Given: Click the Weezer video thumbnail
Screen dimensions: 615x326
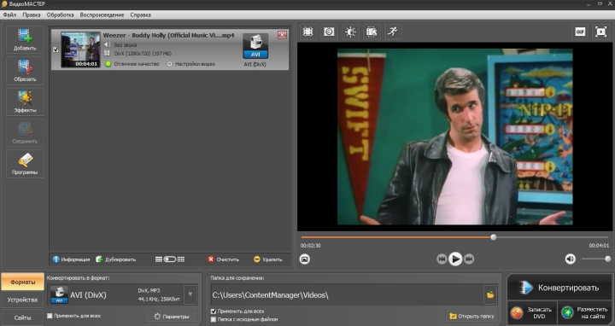Looking at the screenshot, I should (80, 49).
